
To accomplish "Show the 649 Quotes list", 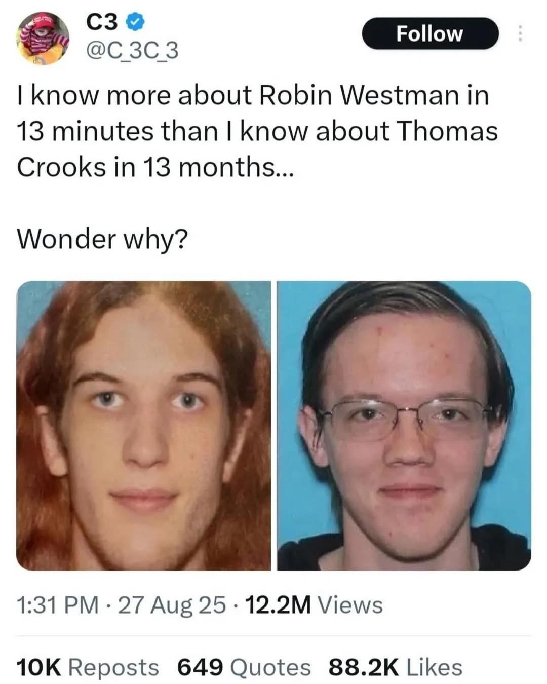I will pyautogui.click(x=244, y=667).
